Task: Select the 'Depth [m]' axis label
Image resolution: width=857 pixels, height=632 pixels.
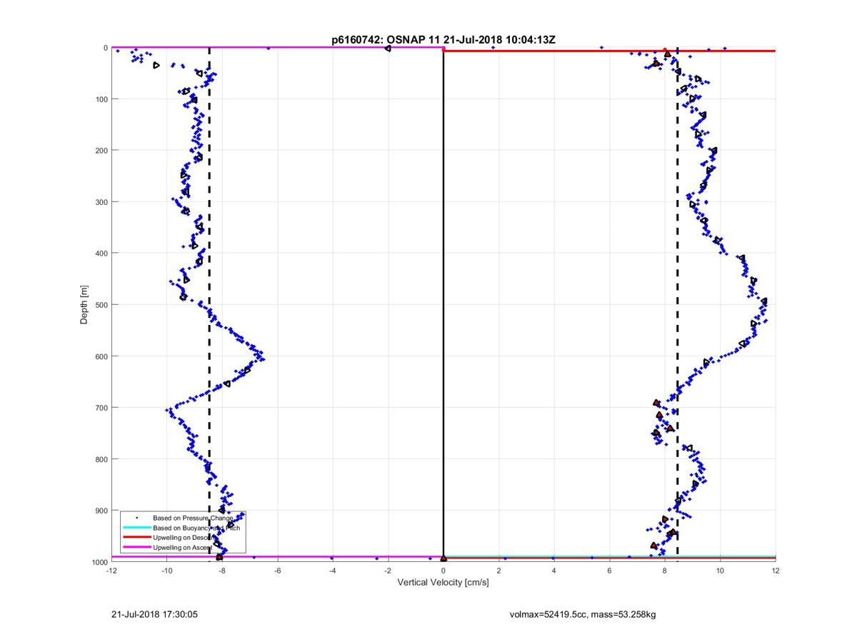Action: point(84,305)
